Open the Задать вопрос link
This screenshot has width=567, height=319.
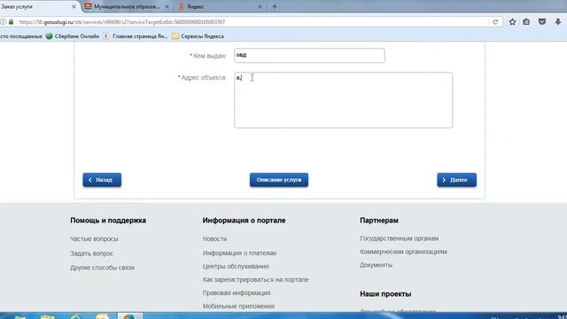[91, 253]
